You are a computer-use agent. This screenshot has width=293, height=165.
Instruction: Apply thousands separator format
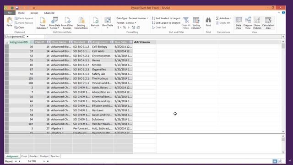129,27
